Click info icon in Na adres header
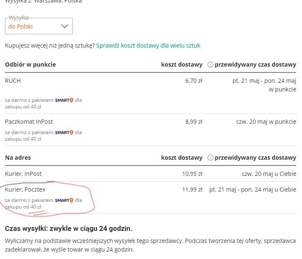 pos(210,158)
